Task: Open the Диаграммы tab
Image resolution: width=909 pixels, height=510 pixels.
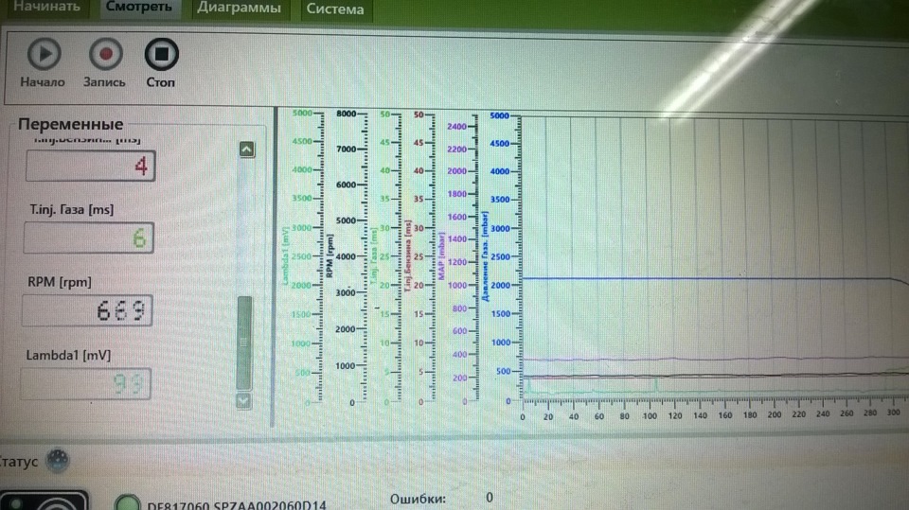Action: pos(239,9)
